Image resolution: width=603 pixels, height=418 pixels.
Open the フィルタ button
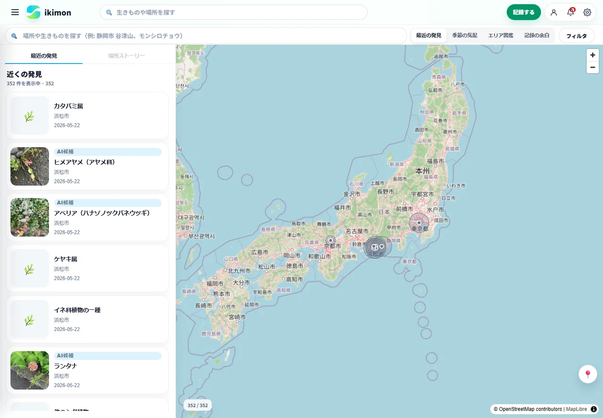pos(577,36)
